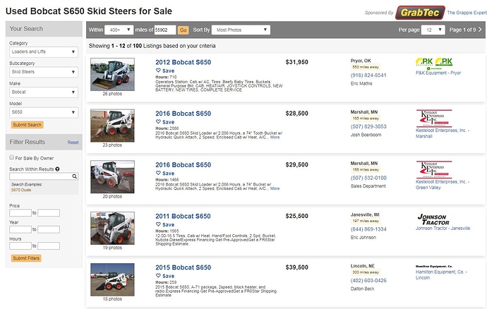
Task: Open Kesteloot Enterprises, Inc. - Marshall link
Action: coord(443,133)
